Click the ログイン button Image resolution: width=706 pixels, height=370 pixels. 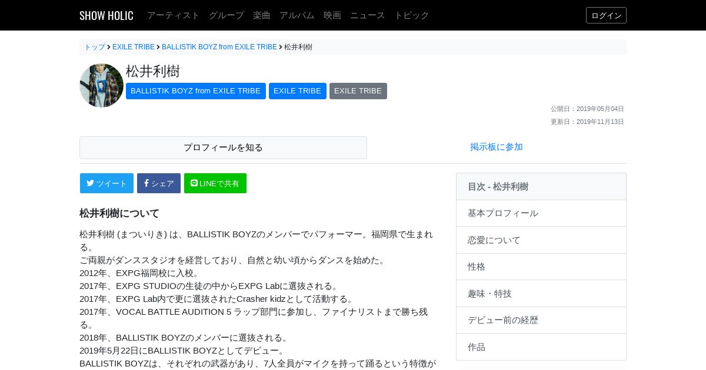pos(606,15)
